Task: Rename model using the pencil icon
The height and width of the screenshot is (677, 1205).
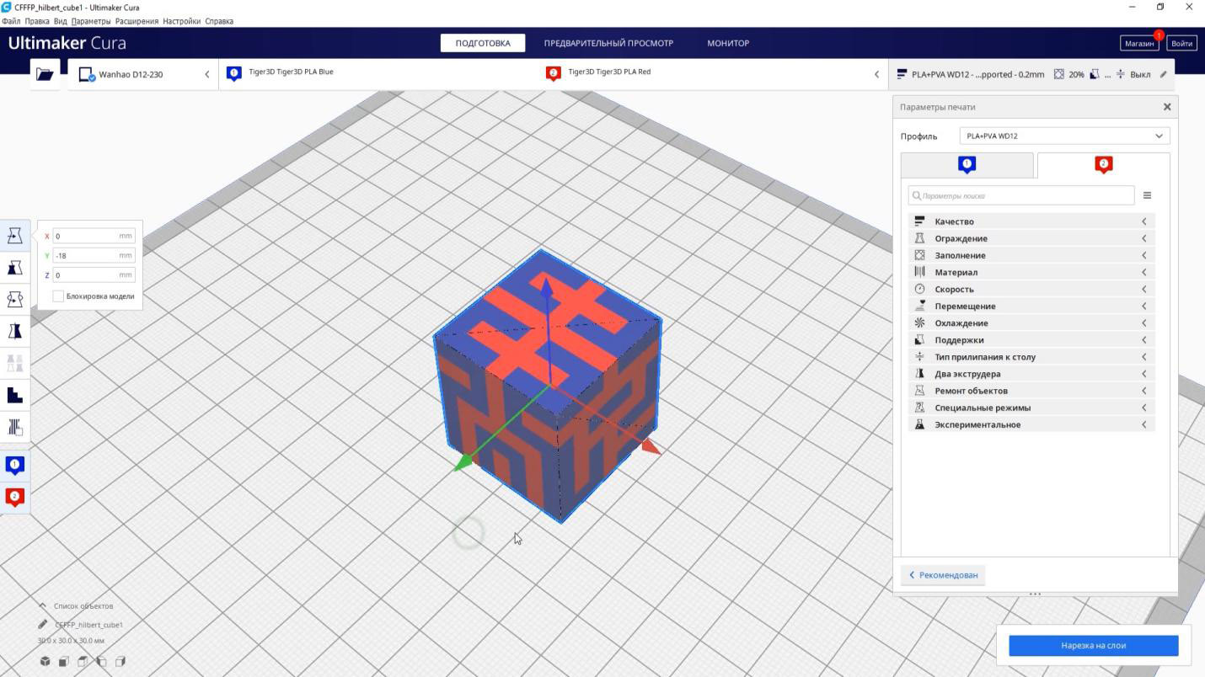Action: pos(43,625)
